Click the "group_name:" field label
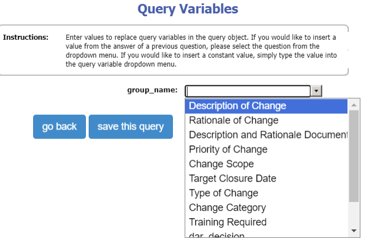This screenshot has height=249, width=366. click(x=152, y=90)
